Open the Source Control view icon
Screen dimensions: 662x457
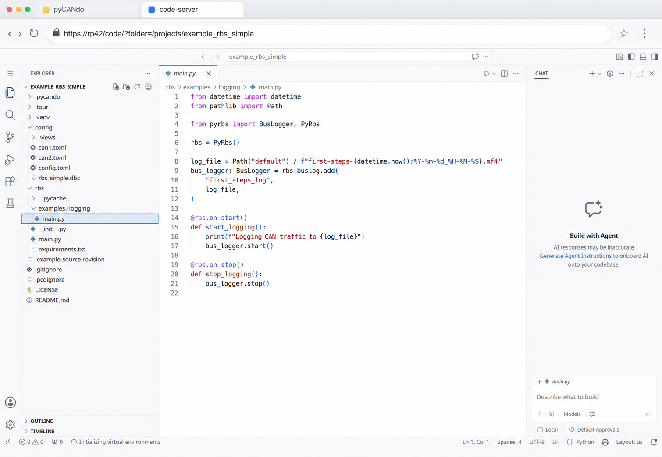click(x=10, y=137)
